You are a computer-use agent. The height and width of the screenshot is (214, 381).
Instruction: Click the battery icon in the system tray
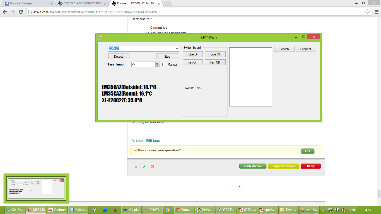(337, 210)
